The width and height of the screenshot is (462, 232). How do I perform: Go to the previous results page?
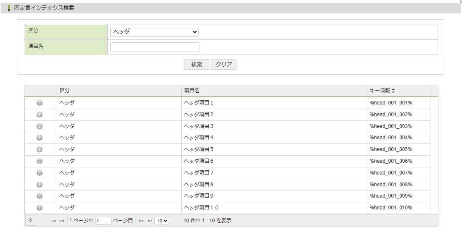61,221
